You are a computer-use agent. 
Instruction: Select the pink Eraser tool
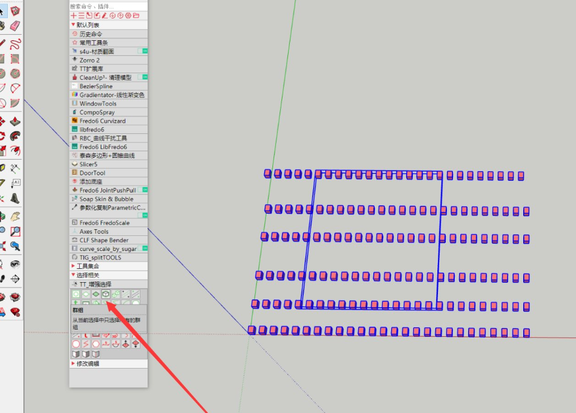pyautogui.click(x=15, y=26)
